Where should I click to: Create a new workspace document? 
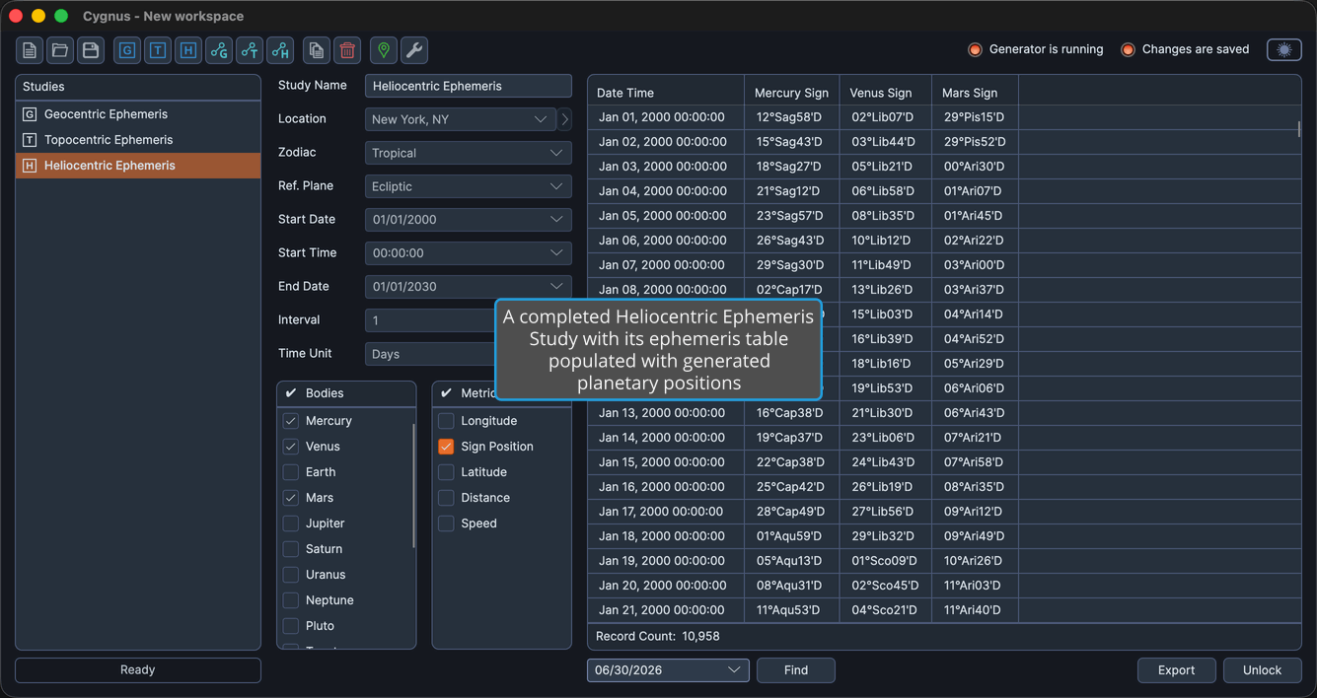click(x=30, y=50)
